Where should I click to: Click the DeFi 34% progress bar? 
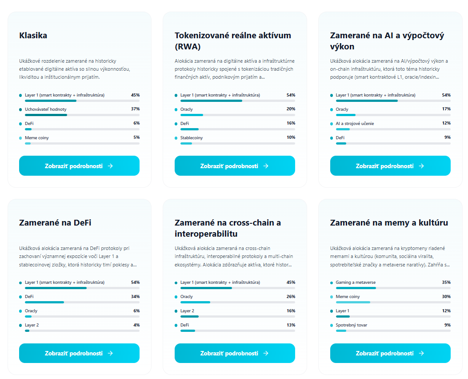pyautogui.click(x=82, y=302)
